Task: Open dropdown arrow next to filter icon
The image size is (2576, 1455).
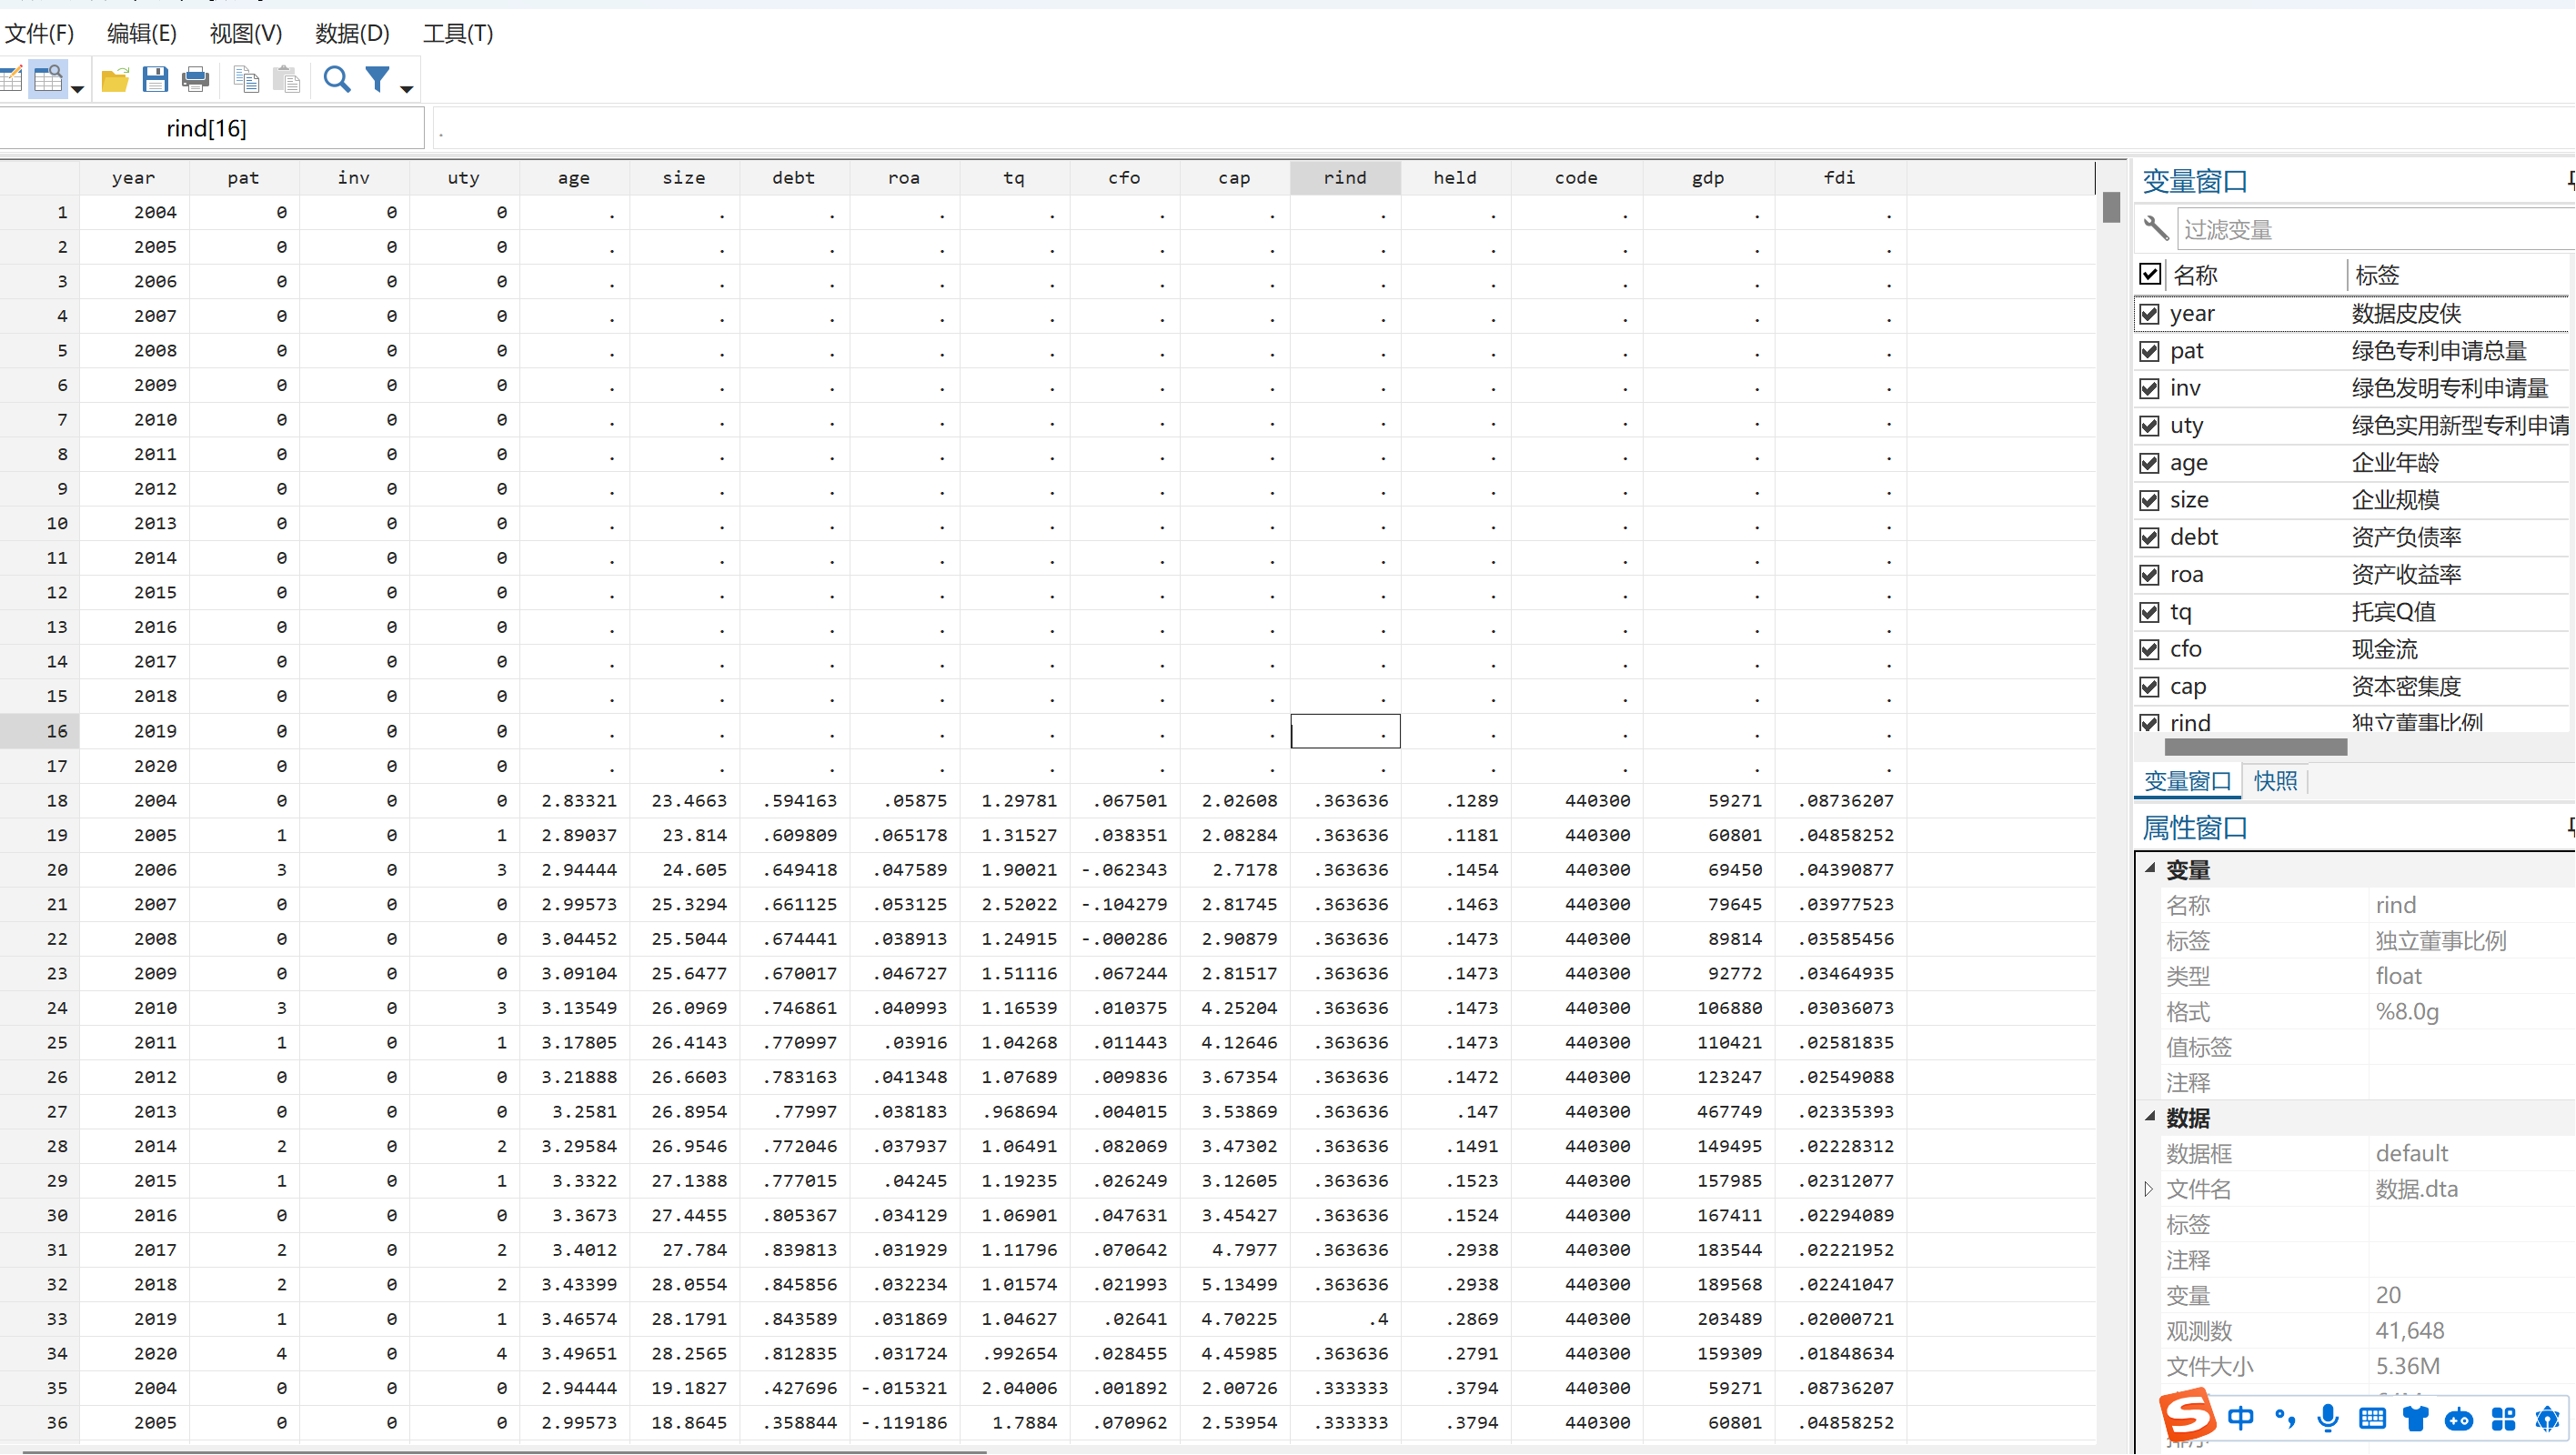Action: (407, 90)
